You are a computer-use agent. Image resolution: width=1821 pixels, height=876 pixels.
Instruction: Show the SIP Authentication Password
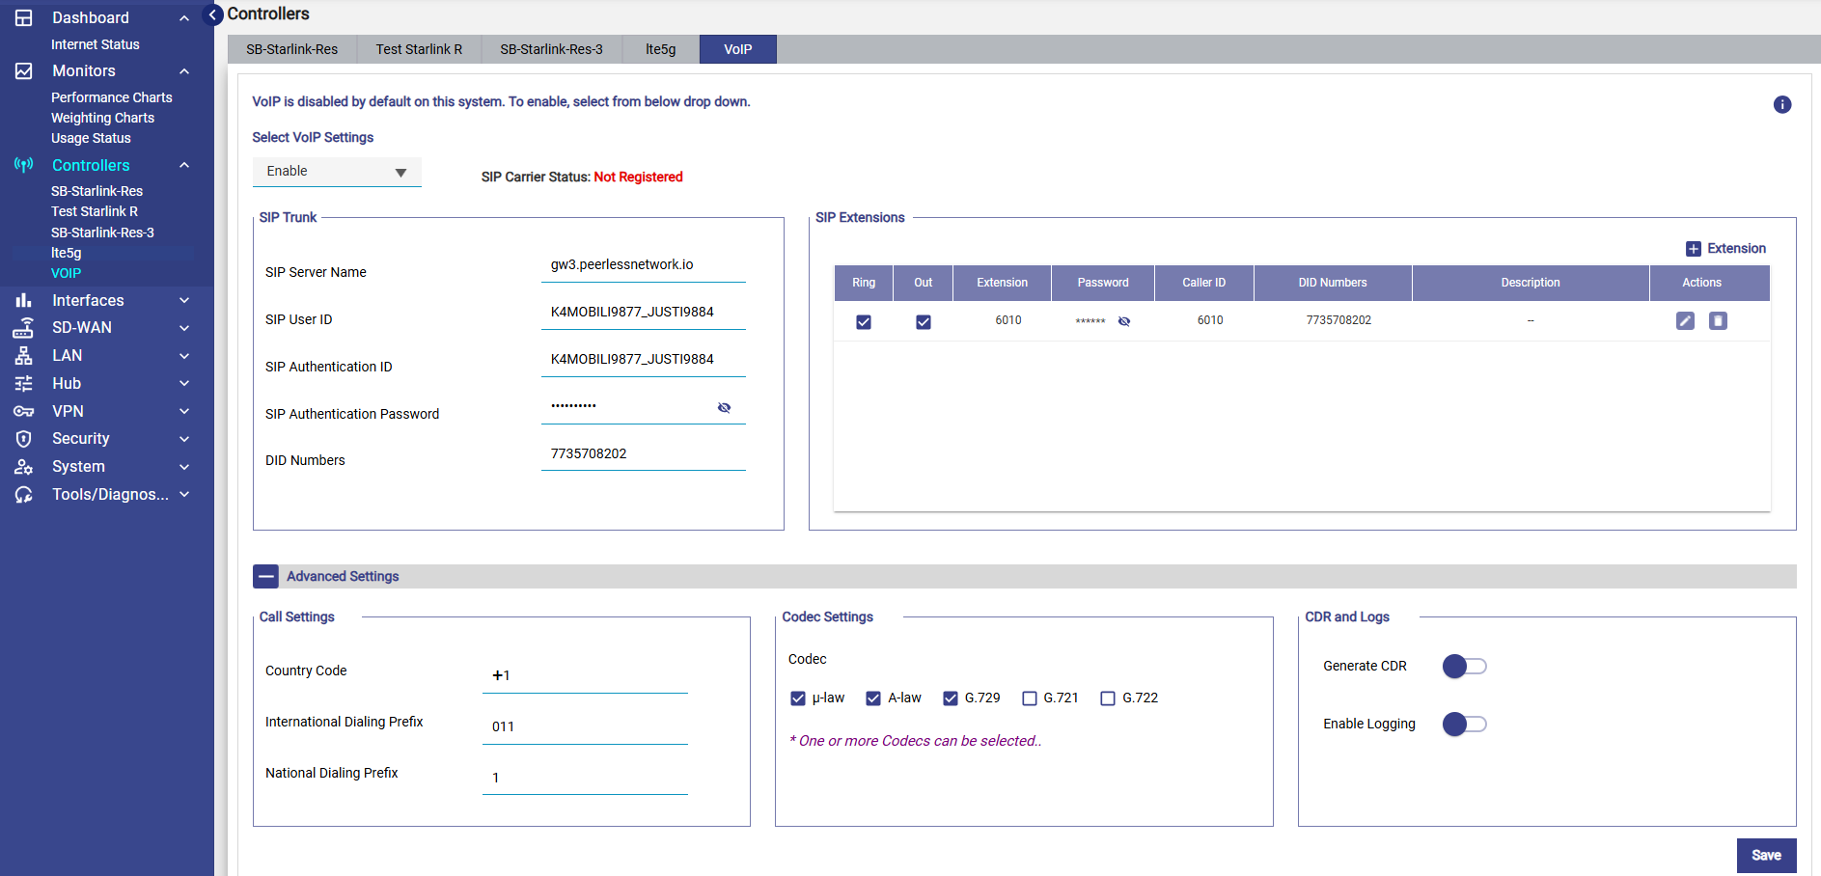coord(724,408)
